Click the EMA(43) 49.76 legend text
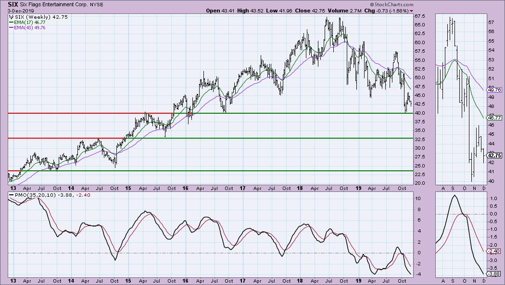The width and height of the screenshot is (505, 285). pos(30,28)
